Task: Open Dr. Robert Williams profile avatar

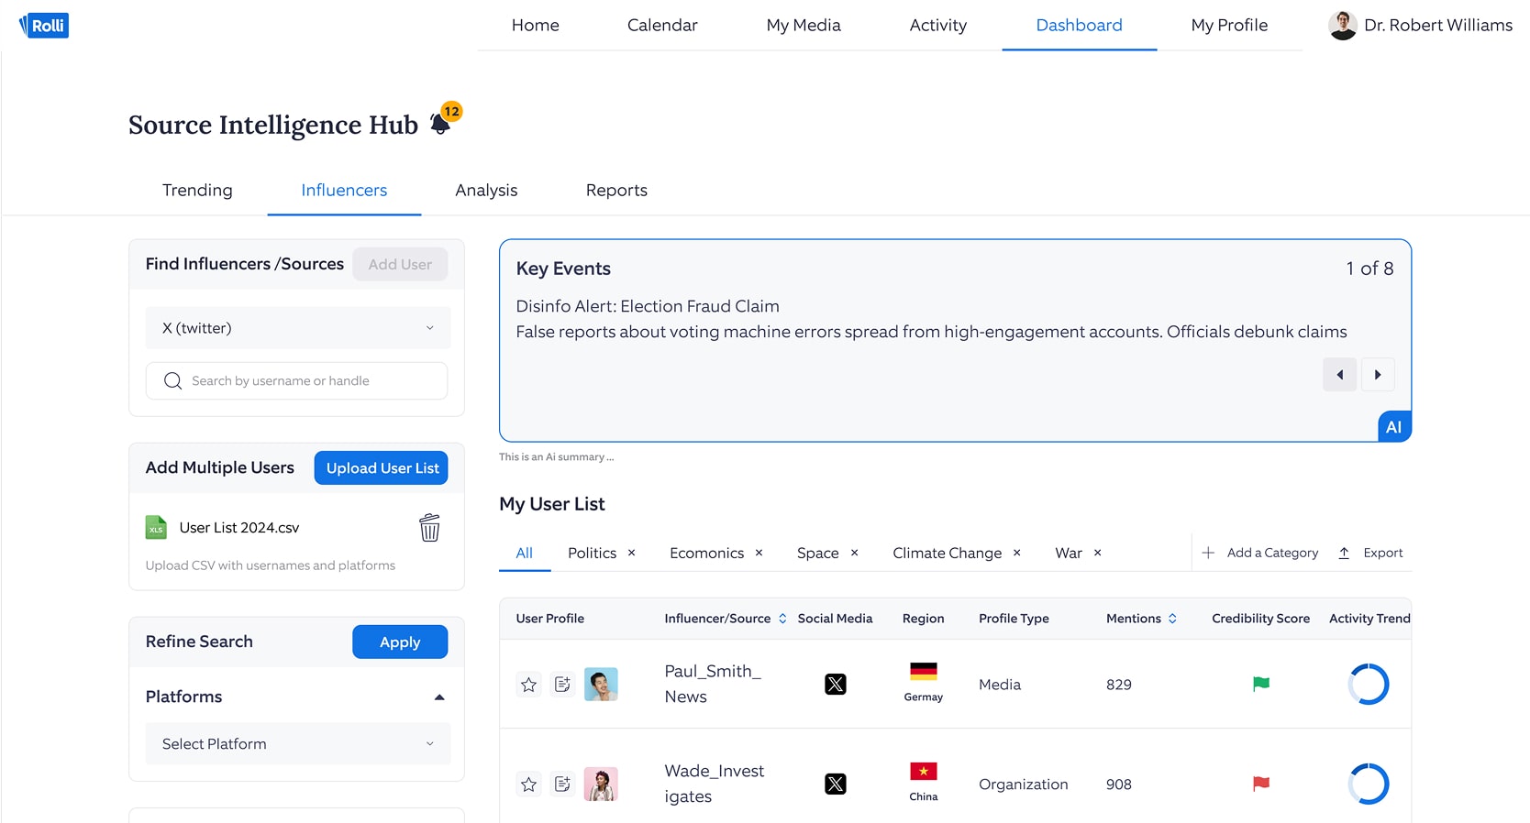Action: click(1343, 26)
